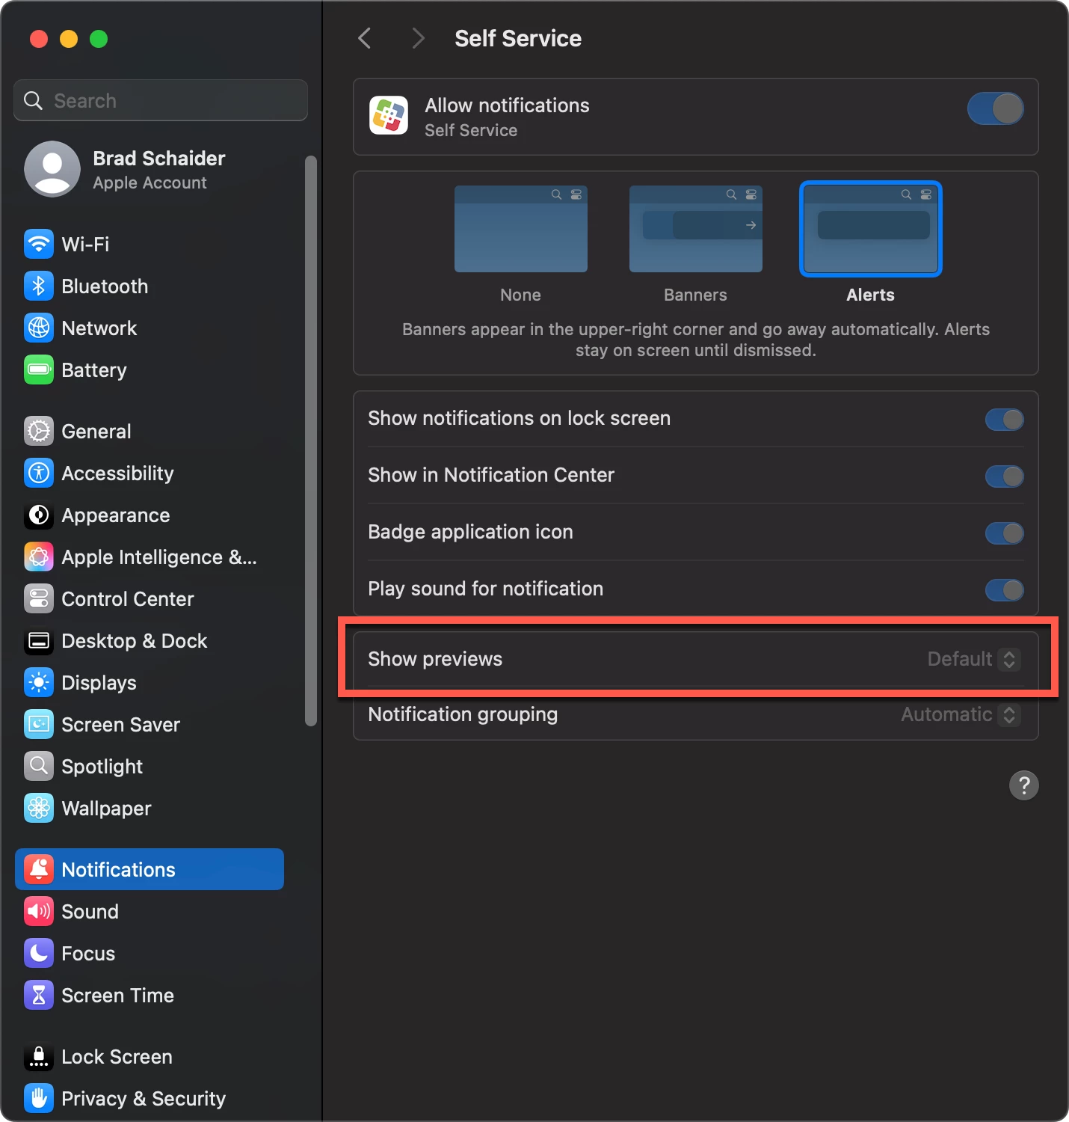1069x1122 pixels.
Task: Click the Bluetooth icon in sidebar
Action: tap(39, 286)
